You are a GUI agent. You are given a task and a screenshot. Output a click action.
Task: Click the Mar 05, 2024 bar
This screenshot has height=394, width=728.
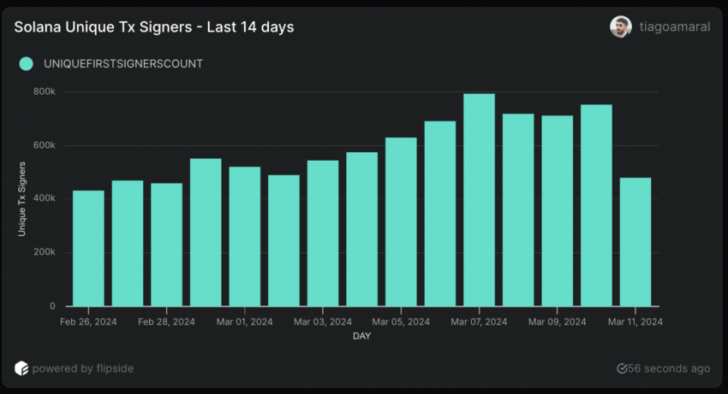(x=401, y=221)
